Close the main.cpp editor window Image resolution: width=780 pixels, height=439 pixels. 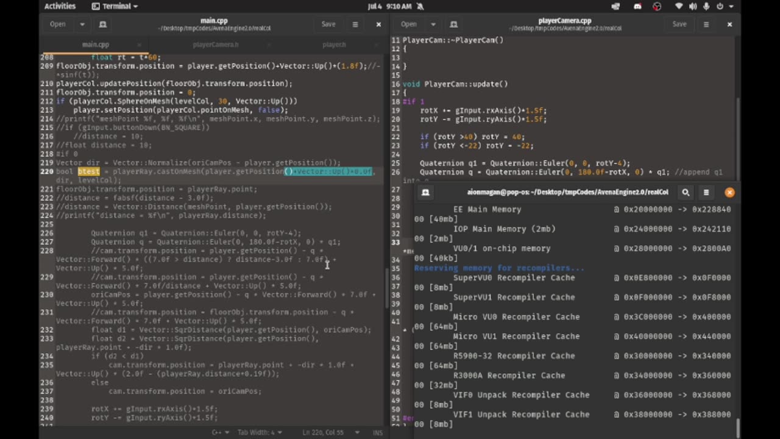[x=378, y=24]
